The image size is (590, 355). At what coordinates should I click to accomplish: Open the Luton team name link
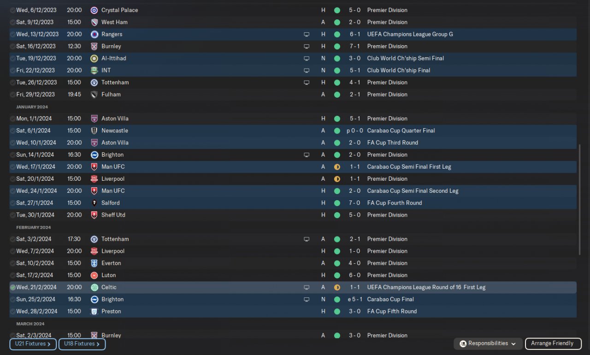109,275
